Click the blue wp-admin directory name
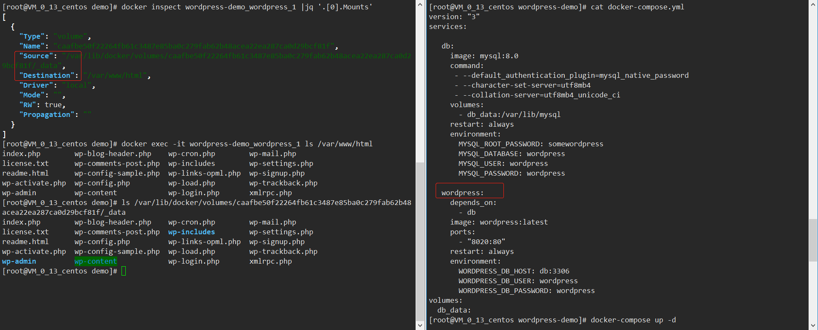The image size is (818, 330). pos(19,261)
